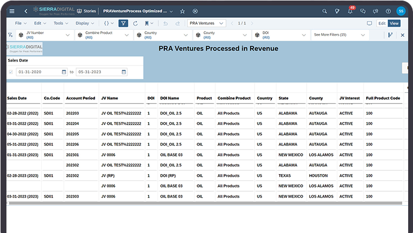Screen dimensions: 413x233
Task: Click the refresh icon in toolbar
Action: click(x=135, y=24)
